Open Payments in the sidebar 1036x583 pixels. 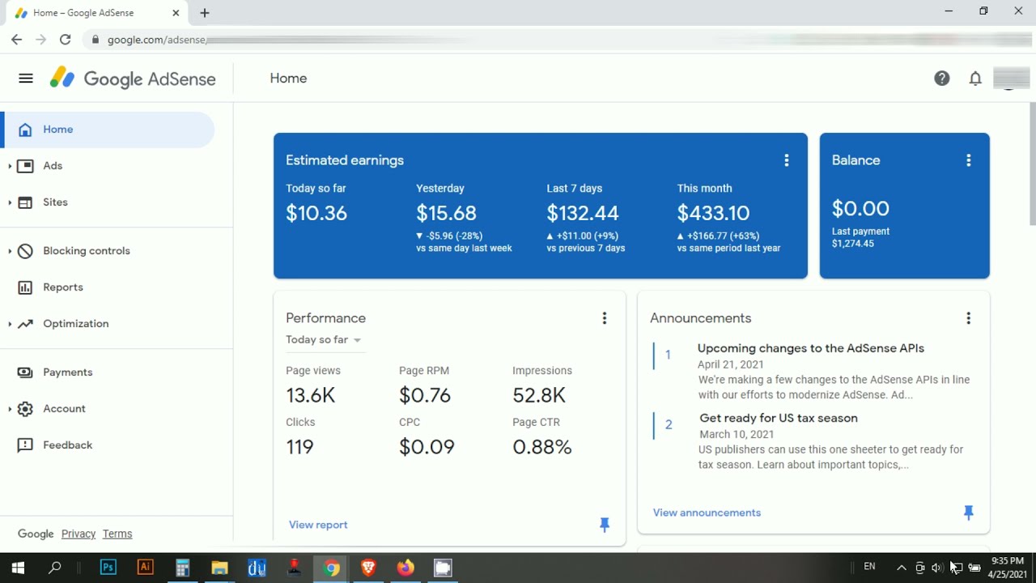point(68,372)
